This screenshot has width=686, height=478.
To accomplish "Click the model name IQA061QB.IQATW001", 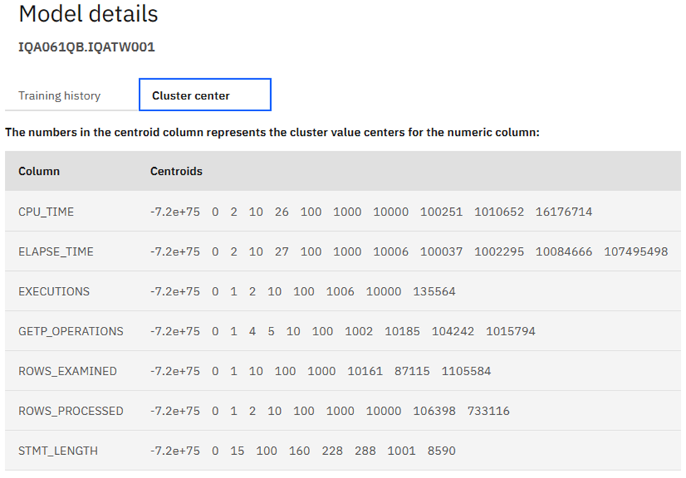I will click(87, 48).
